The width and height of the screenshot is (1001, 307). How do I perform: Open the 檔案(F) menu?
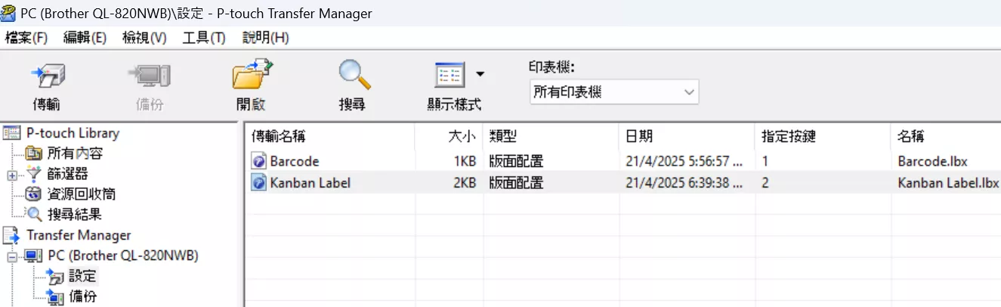tap(26, 38)
